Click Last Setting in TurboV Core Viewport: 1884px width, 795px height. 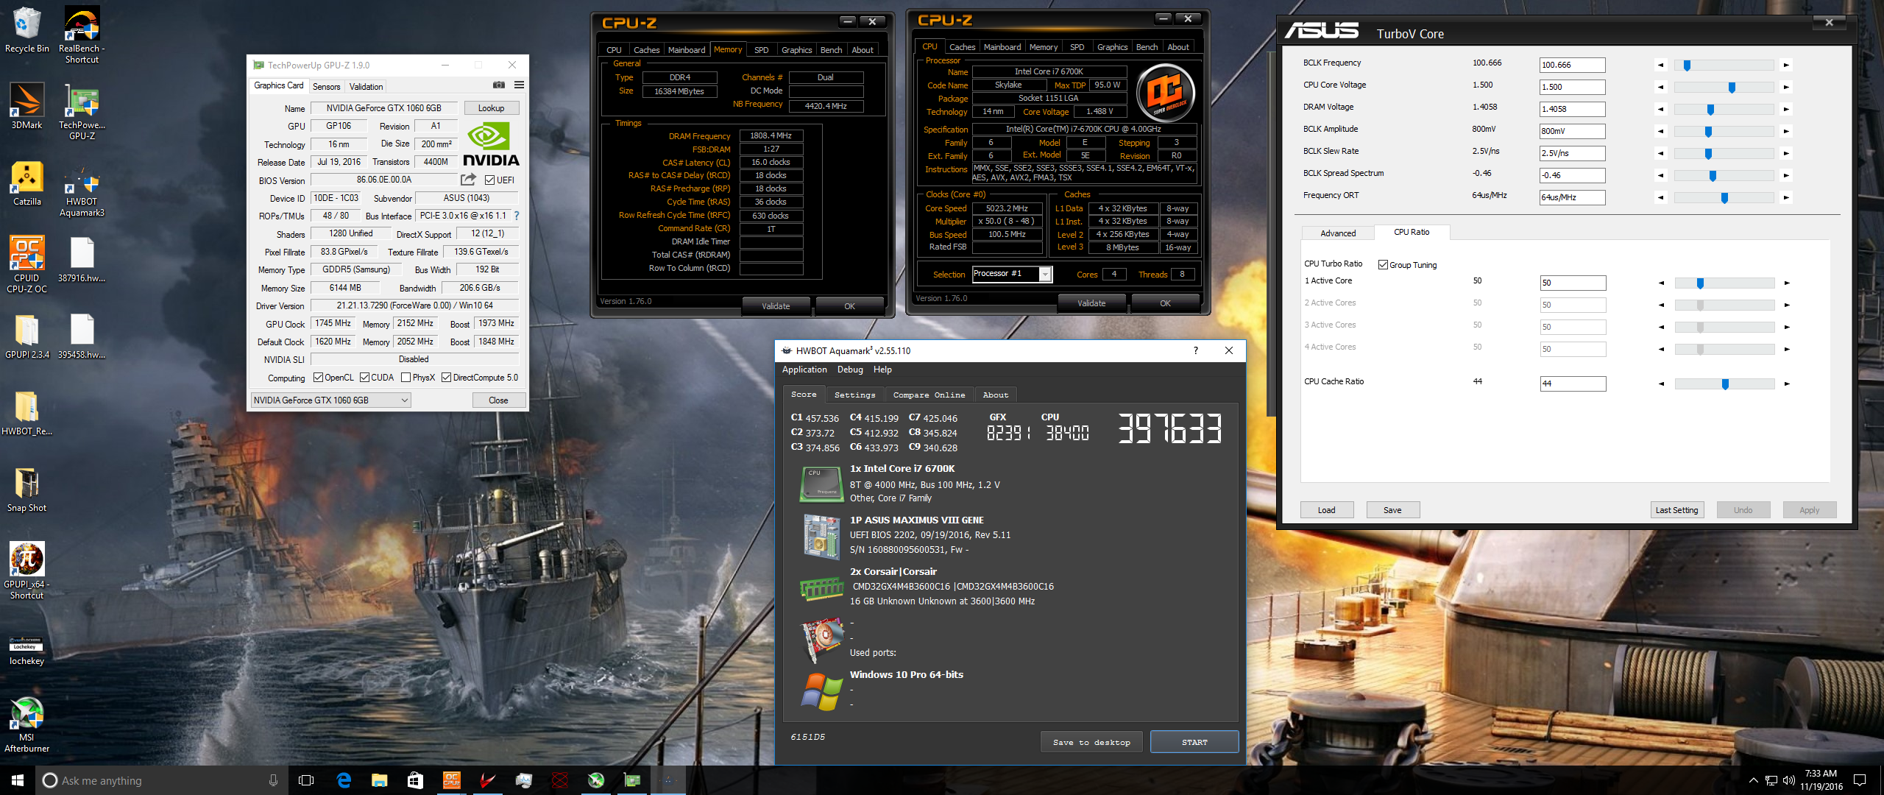1676,510
